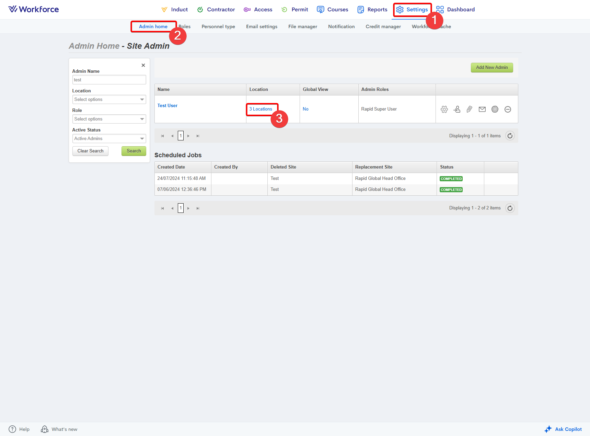Open the Location filter dropdown
The width and height of the screenshot is (590, 436).
click(x=109, y=100)
